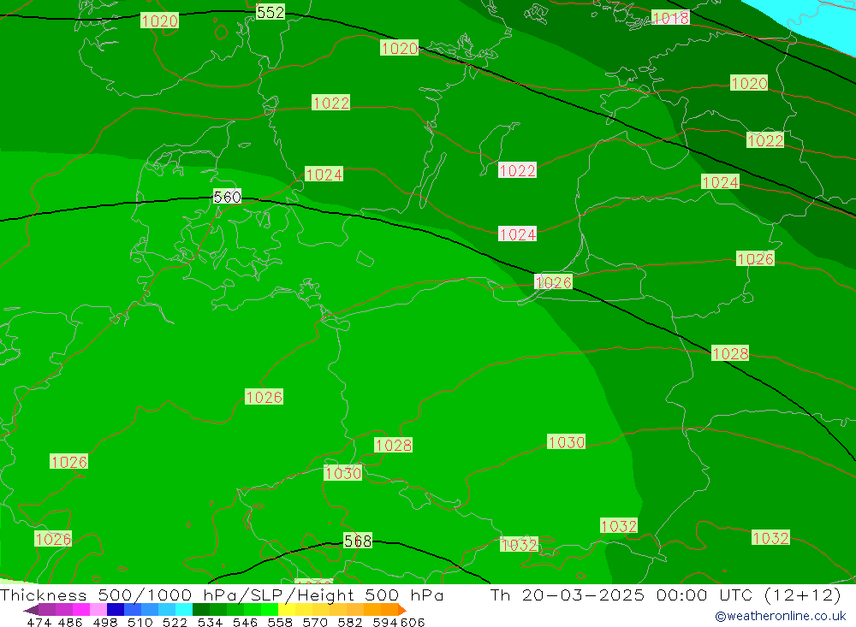Click the 568 height contour label
The height and width of the screenshot is (627, 856).
click(358, 541)
